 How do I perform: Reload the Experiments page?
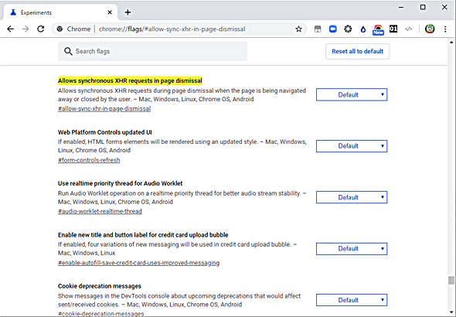click(41, 29)
